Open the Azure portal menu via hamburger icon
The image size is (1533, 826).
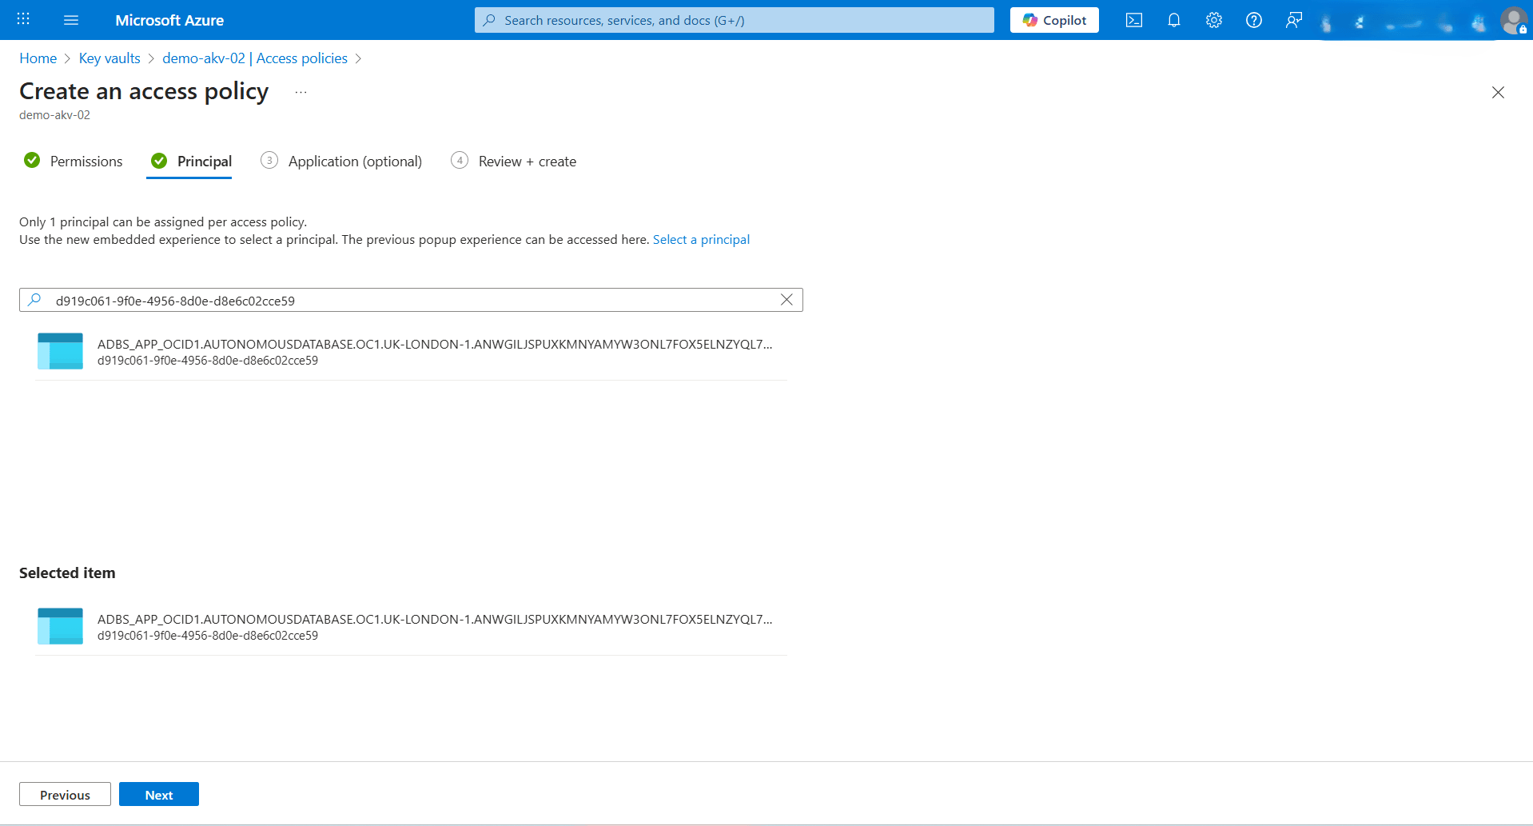(71, 20)
